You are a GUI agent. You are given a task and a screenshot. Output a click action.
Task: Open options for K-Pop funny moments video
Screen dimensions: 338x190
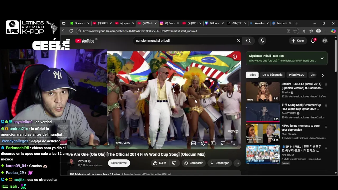(326, 126)
